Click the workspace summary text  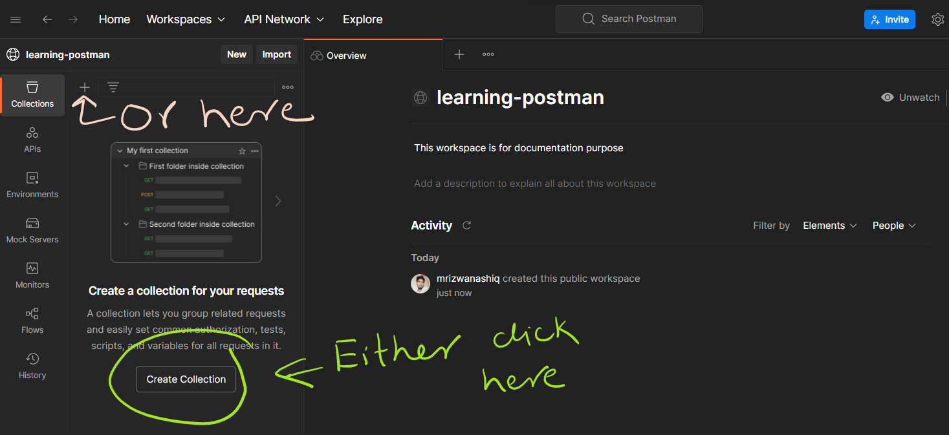pyautogui.click(x=519, y=148)
